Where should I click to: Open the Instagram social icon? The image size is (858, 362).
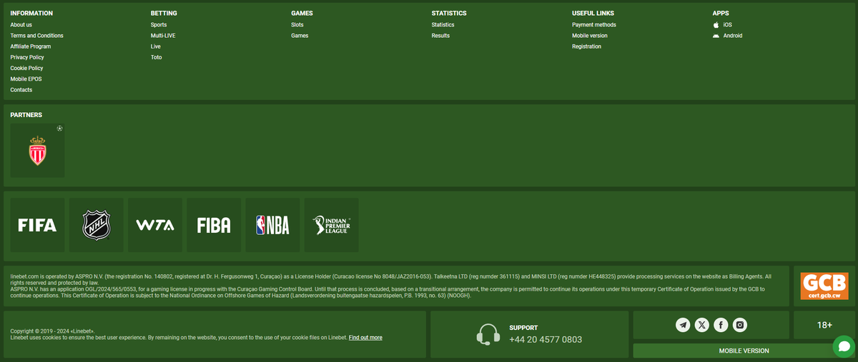coord(740,325)
